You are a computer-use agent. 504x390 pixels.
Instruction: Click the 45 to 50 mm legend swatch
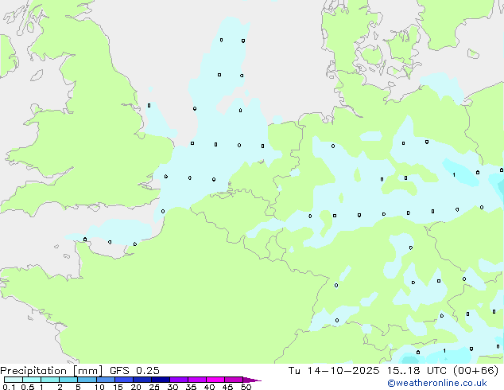pos(234,380)
